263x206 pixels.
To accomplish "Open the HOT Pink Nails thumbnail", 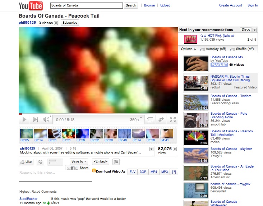I will coord(190,39).
